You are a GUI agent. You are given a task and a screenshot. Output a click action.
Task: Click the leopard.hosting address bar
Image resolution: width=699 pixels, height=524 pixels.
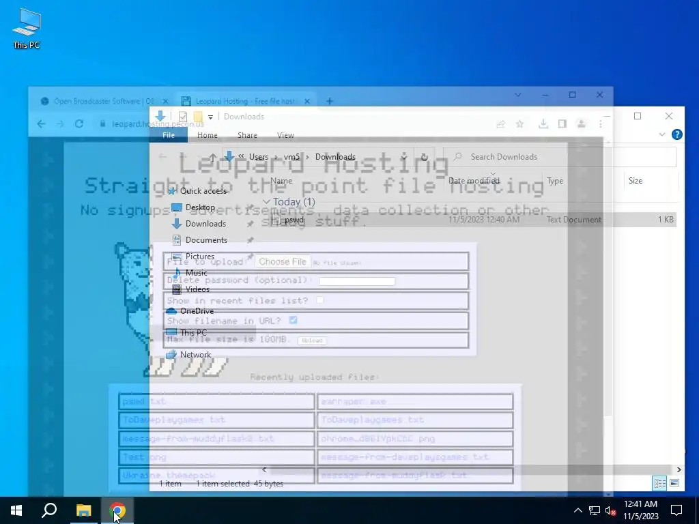pos(158,124)
